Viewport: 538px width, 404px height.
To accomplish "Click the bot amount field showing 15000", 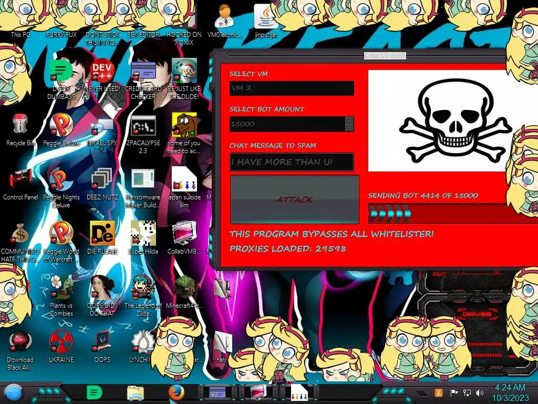I will [287, 124].
